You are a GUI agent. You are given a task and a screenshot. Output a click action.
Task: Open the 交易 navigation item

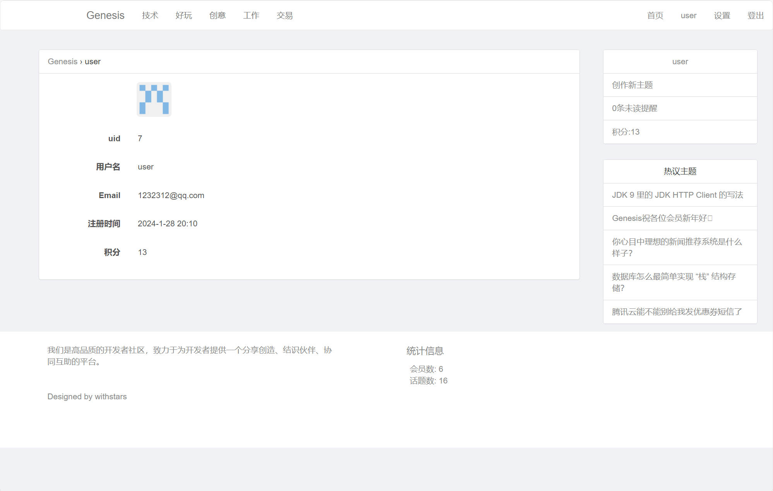tap(285, 15)
